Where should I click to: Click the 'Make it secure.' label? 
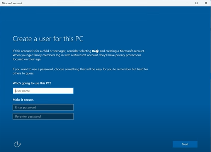(x=23, y=100)
